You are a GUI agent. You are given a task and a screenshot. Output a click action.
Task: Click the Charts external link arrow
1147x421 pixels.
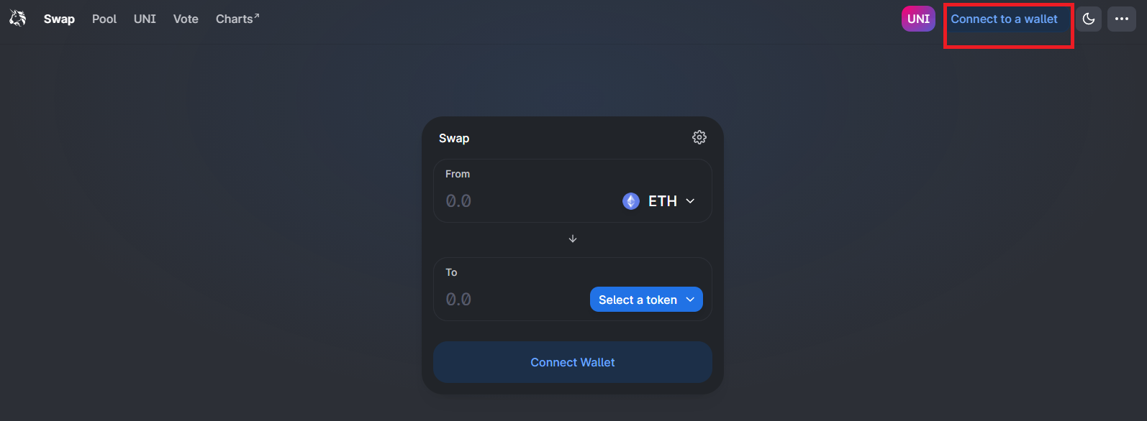256,15
